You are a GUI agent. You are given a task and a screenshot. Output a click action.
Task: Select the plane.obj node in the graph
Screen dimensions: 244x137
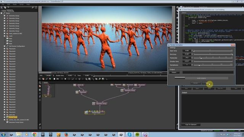[79, 85]
